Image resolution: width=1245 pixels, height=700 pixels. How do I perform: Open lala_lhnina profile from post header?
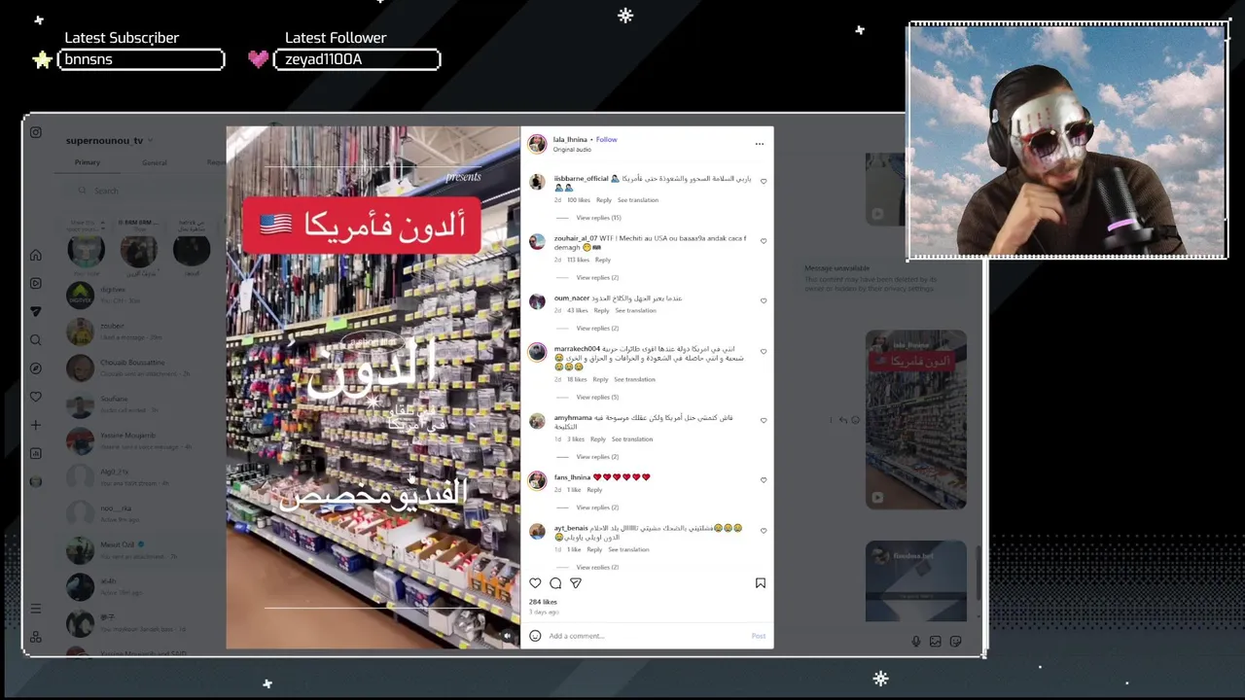pos(572,139)
